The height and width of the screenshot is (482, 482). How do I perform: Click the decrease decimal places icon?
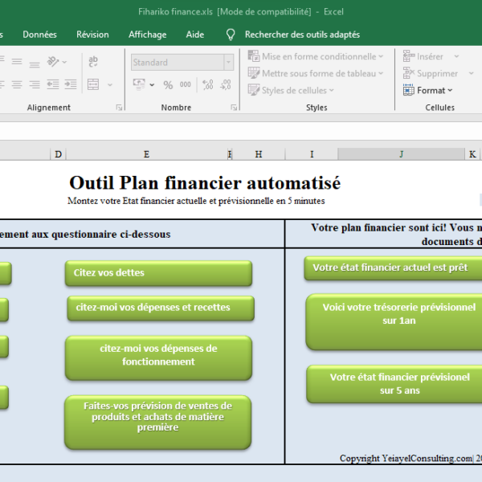pyautogui.click(x=226, y=84)
